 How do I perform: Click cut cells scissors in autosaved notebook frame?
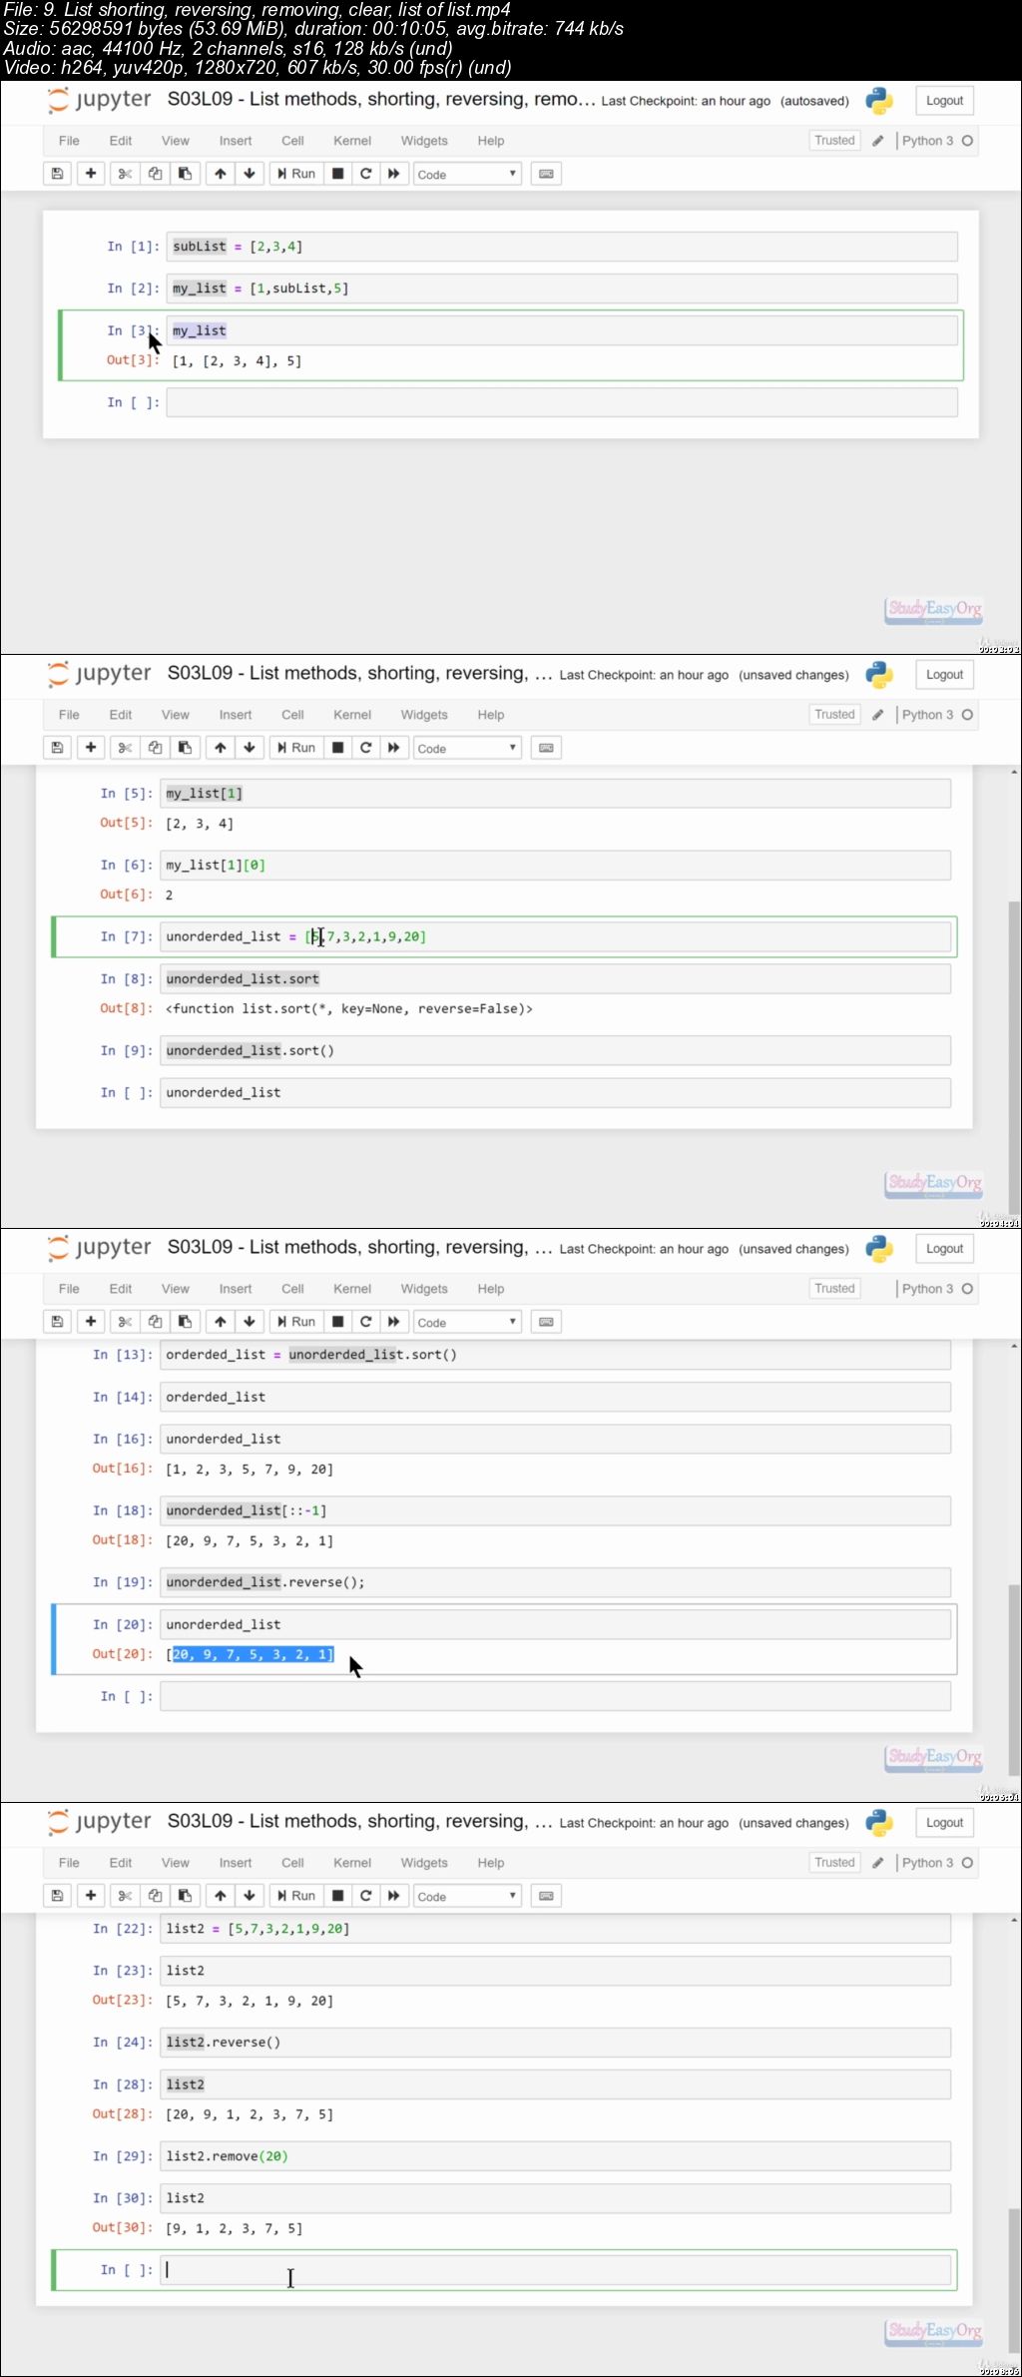click(x=125, y=174)
